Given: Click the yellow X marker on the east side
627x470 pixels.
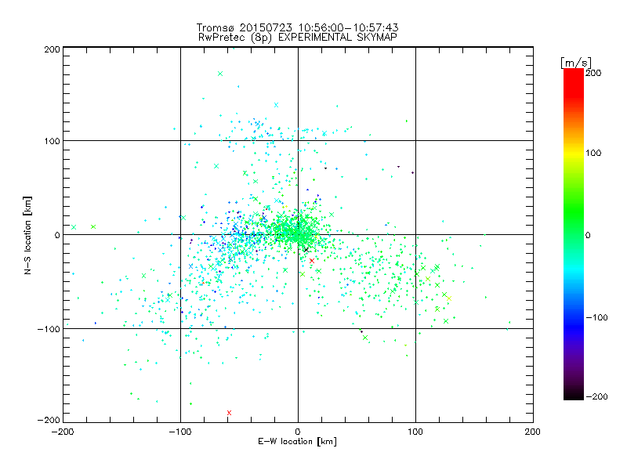Looking at the screenshot, I should [x=449, y=298].
